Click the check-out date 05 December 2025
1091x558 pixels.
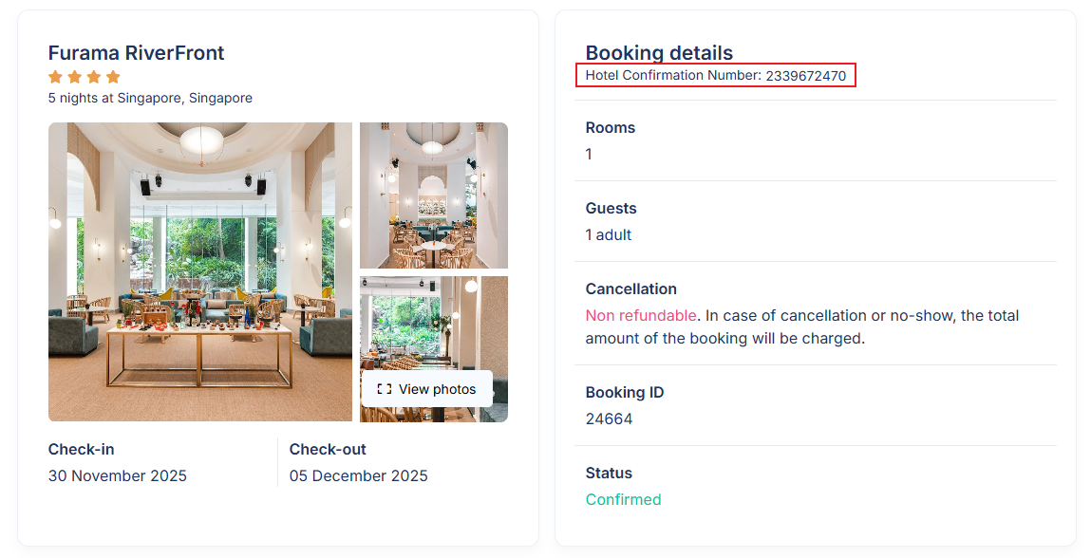tap(359, 475)
